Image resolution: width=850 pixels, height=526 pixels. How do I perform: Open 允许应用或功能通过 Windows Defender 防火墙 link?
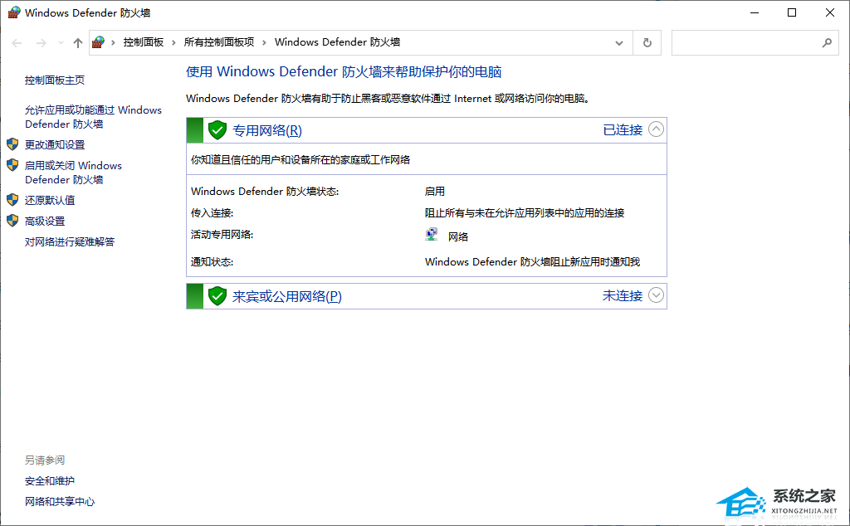coord(93,117)
